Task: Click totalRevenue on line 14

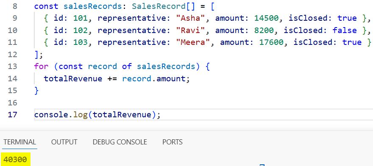Action: [x=73, y=78]
